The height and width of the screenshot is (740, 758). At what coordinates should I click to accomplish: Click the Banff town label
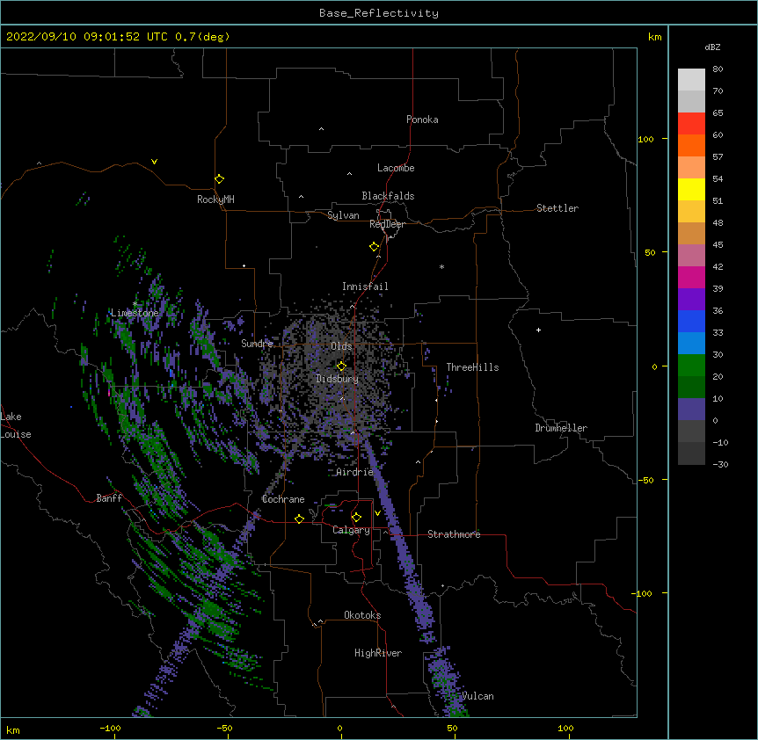(109, 498)
